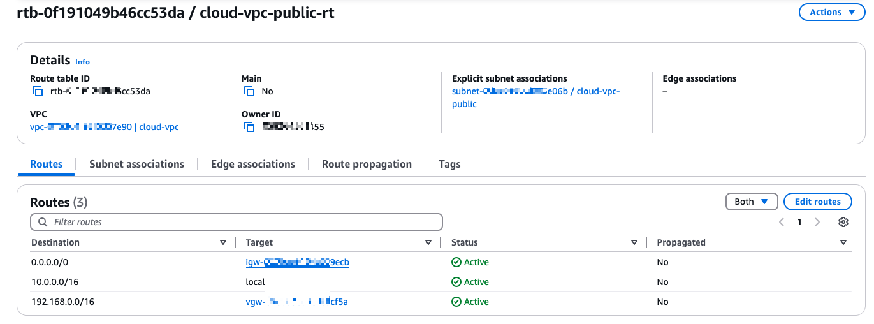The image size is (874, 324).
Task: Open the igw internet gateway target link
Action: tap(297, 262)
